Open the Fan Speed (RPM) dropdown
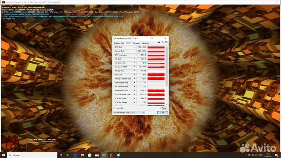The image size is (281, 158). (134, 67)
